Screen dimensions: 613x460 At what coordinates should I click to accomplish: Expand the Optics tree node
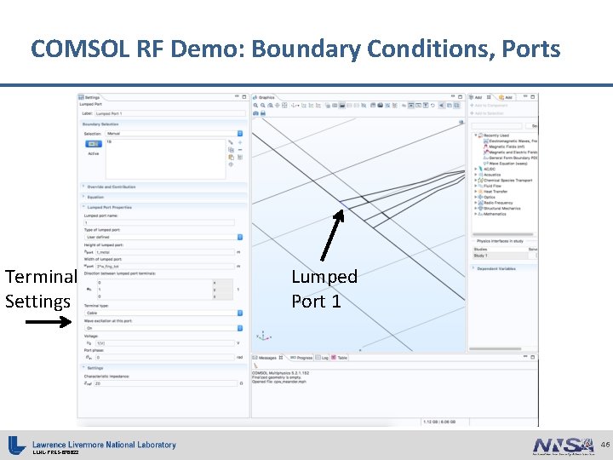(476, 197)
